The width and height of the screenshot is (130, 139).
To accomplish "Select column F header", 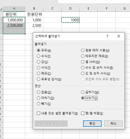I will [107, 9].
